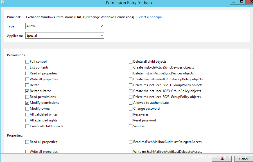Enable the Receive as checkbox
This screenshot has height=162, width=253.
pos(131,114)
